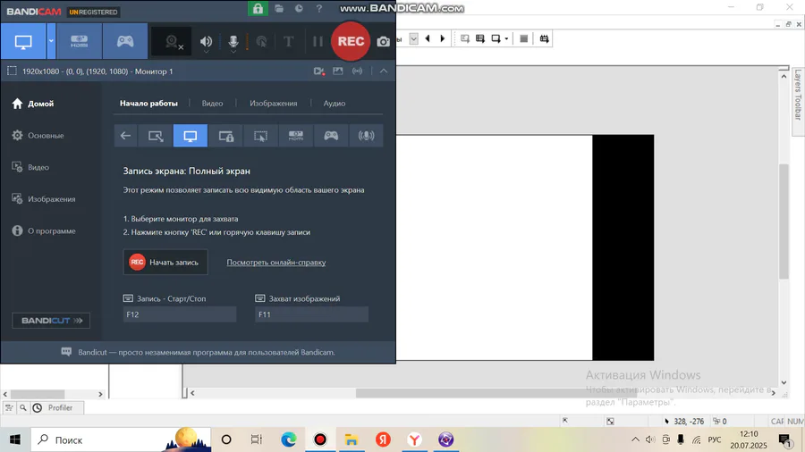The image size is (805, 452).
Task: Open the Windows Start menu
Action: (15, 439)
